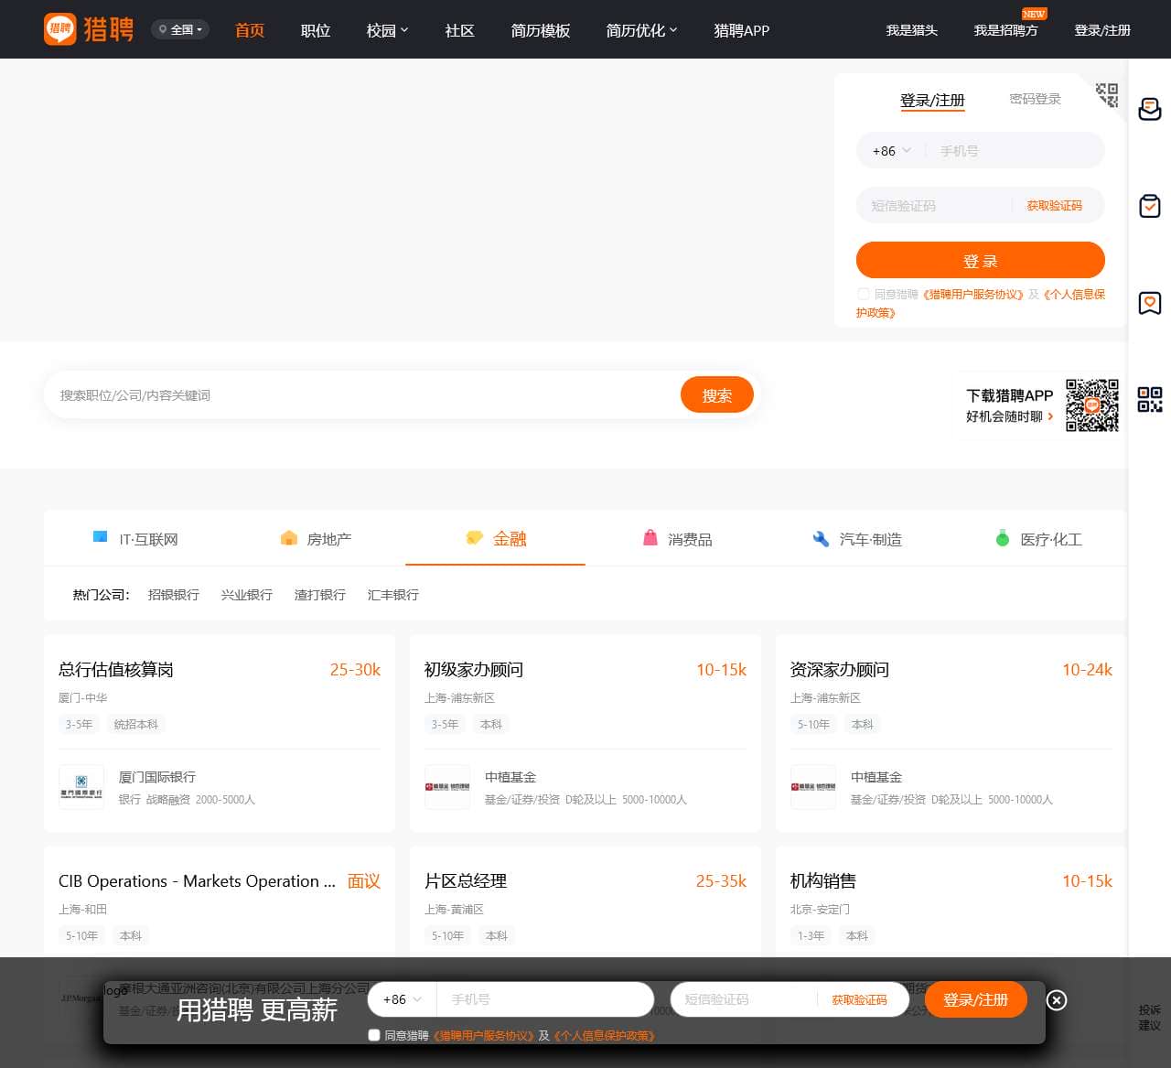
Task: Focus the 短信验证码 field in bottom banner
Action: (x=746, y=999)
